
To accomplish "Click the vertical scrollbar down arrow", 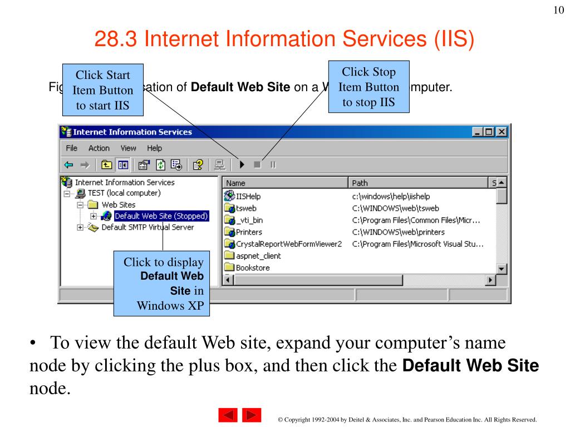I will coord(502,269).
